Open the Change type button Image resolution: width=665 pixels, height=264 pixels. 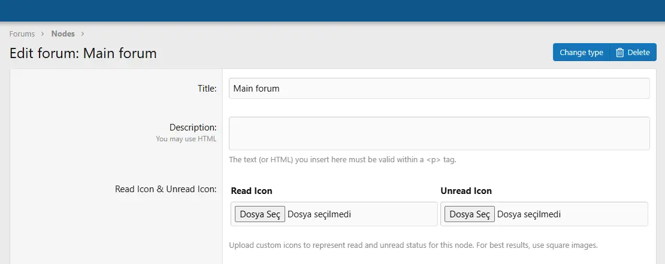tap(581, 53)
